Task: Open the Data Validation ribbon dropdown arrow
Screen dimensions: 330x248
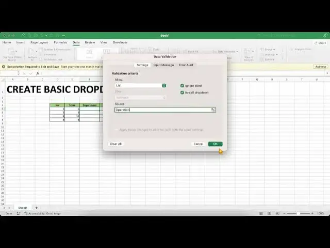Action: coord(237,52)
